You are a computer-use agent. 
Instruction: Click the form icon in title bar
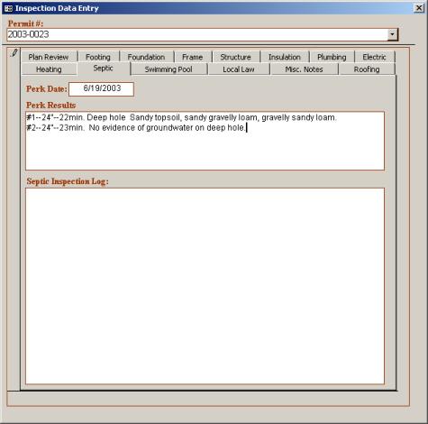(8, 8)
